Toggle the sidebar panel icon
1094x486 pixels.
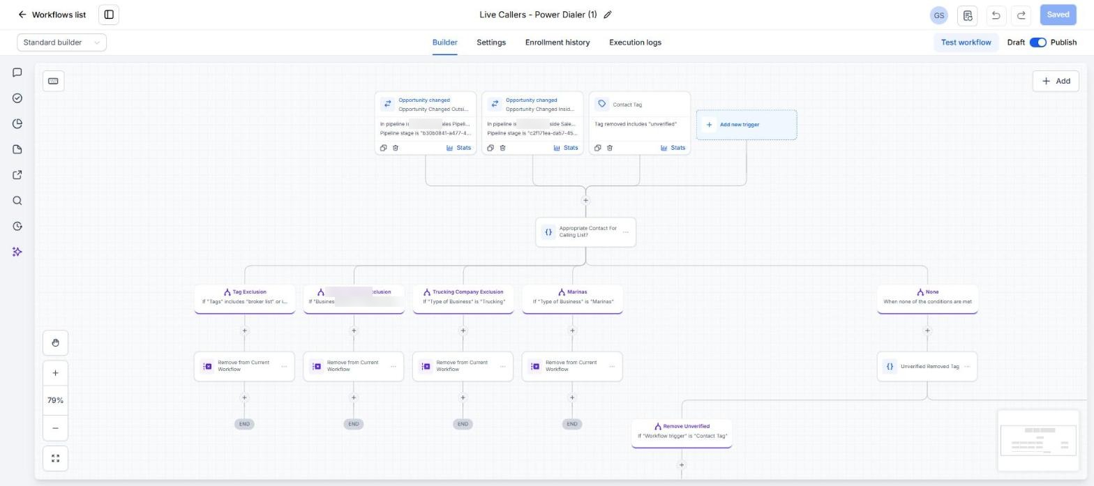tap(109, 15)
